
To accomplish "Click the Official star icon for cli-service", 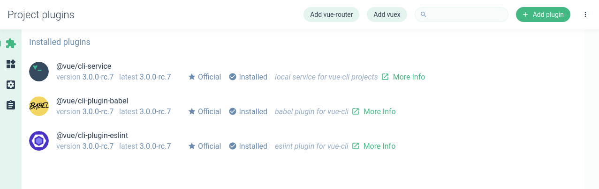I will (192, 77).
